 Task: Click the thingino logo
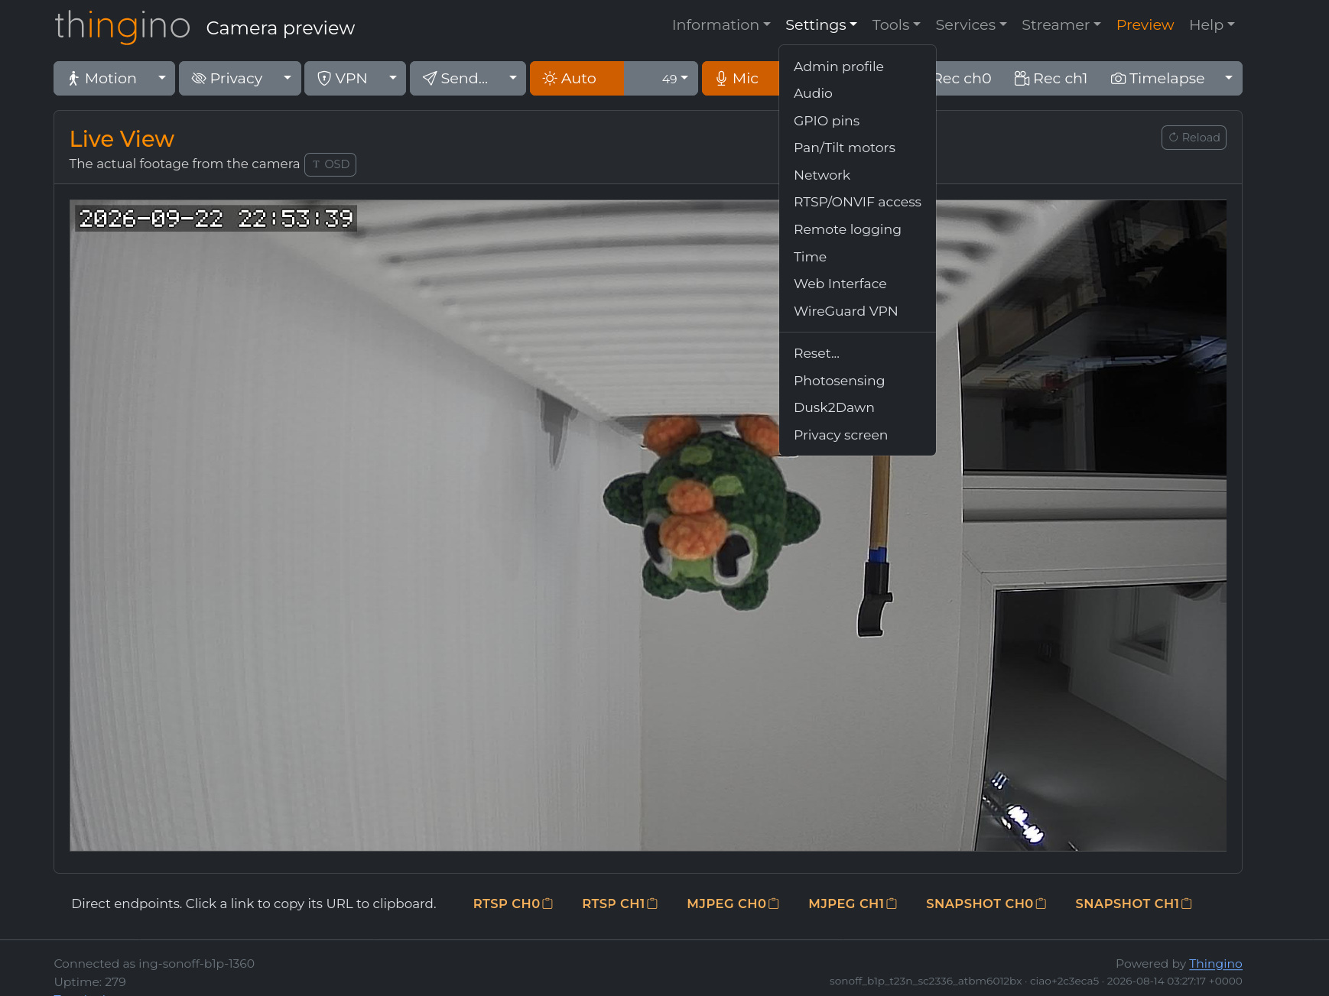[x=122, y=26]
